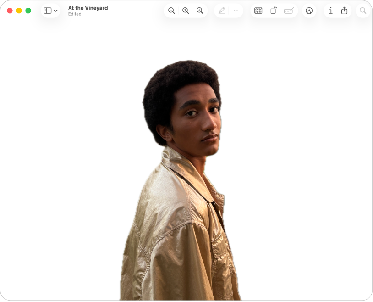Viewport: 373px width, 302px height.
Task: Open the image adjustment icon in the toolbar
Action: click(258, 10)
